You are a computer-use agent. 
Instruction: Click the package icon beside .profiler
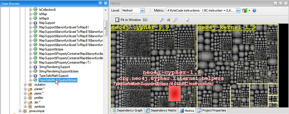point(30,98)
